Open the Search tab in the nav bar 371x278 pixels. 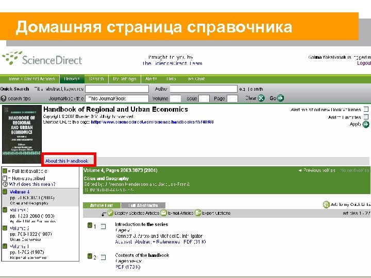(96, 79)
